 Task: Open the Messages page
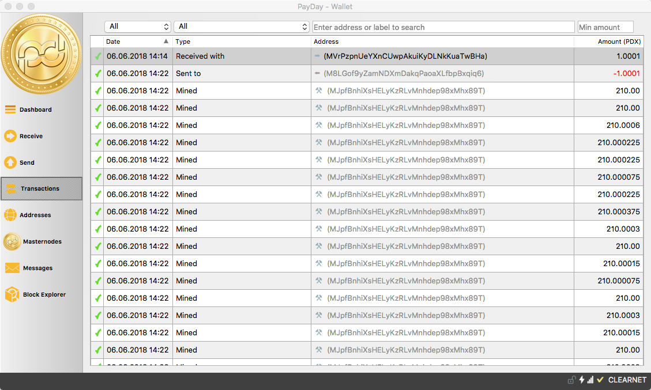click(x=38, y=268)
